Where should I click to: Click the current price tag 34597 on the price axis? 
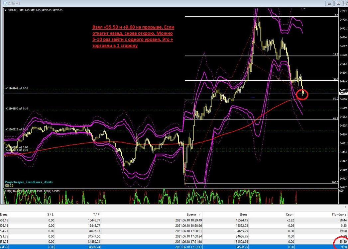pyautogui.click(x=344, y=93)
